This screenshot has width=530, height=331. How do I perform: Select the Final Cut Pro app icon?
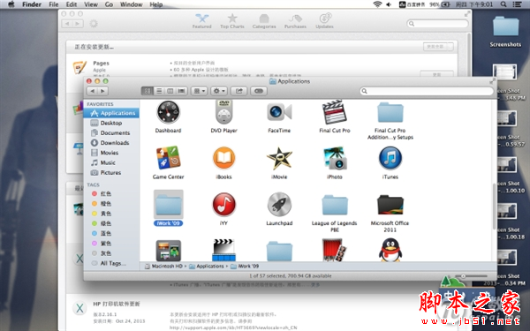(334, 112)
